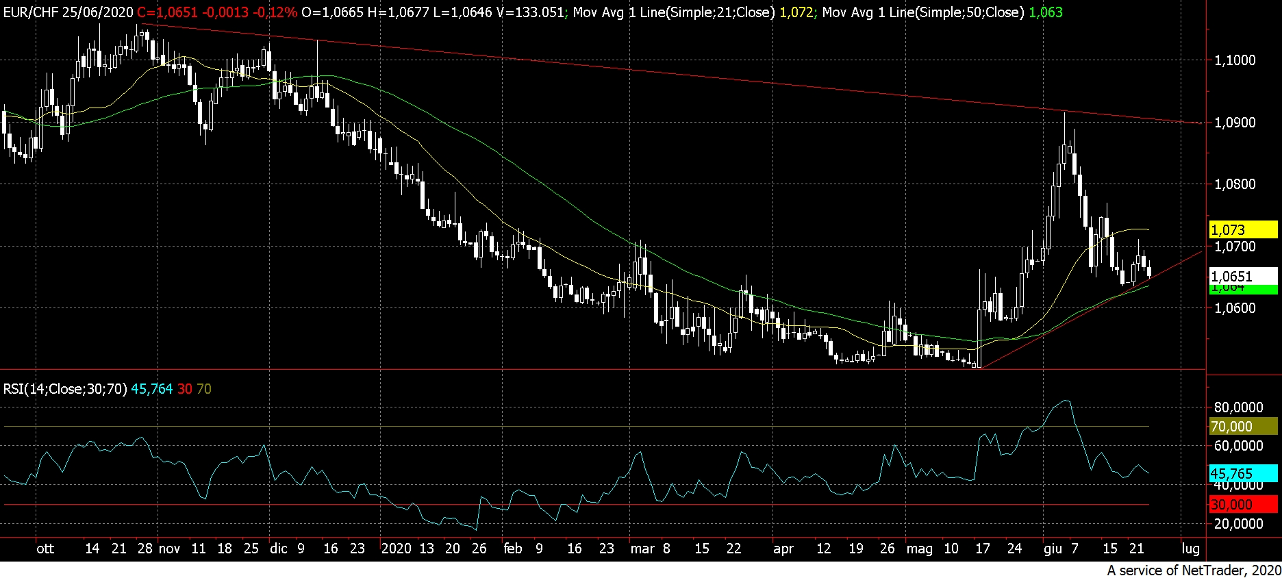This screenshot has height=578, width=1282.
Task: Click the 1,0600 price axis label
Action: pyautogui.click(x=1235, y=308)
